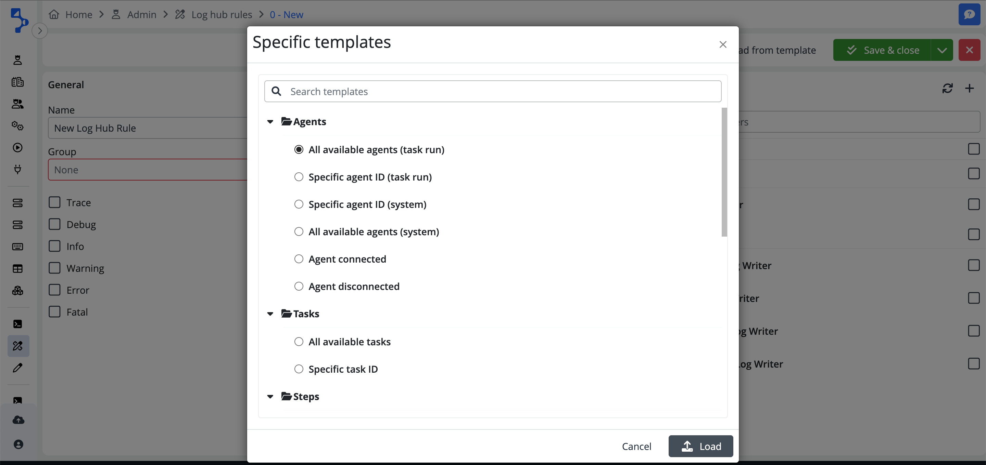Choose the Agent connected template

click(299, 259)
